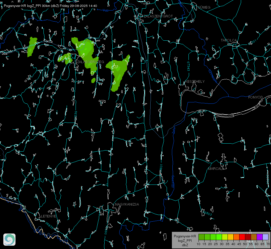Click the MARCALI city label
This screenshot has width=271, height=249.
click(x=215, y=169)
